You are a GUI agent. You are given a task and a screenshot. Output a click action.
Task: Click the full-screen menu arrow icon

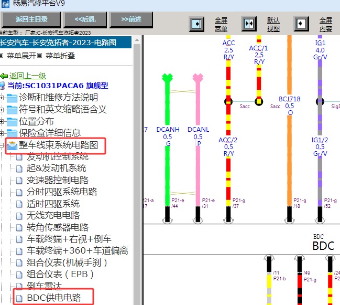click(x=196, y=24)
